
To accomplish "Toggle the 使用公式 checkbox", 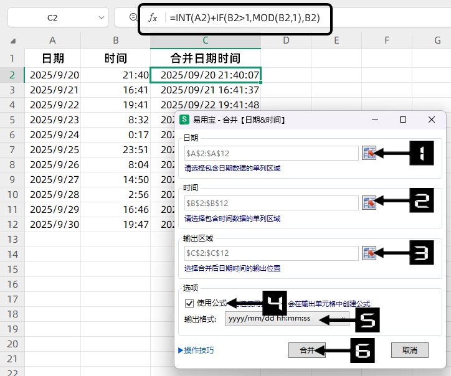I will pyautogui.click(x=189, y=303).
